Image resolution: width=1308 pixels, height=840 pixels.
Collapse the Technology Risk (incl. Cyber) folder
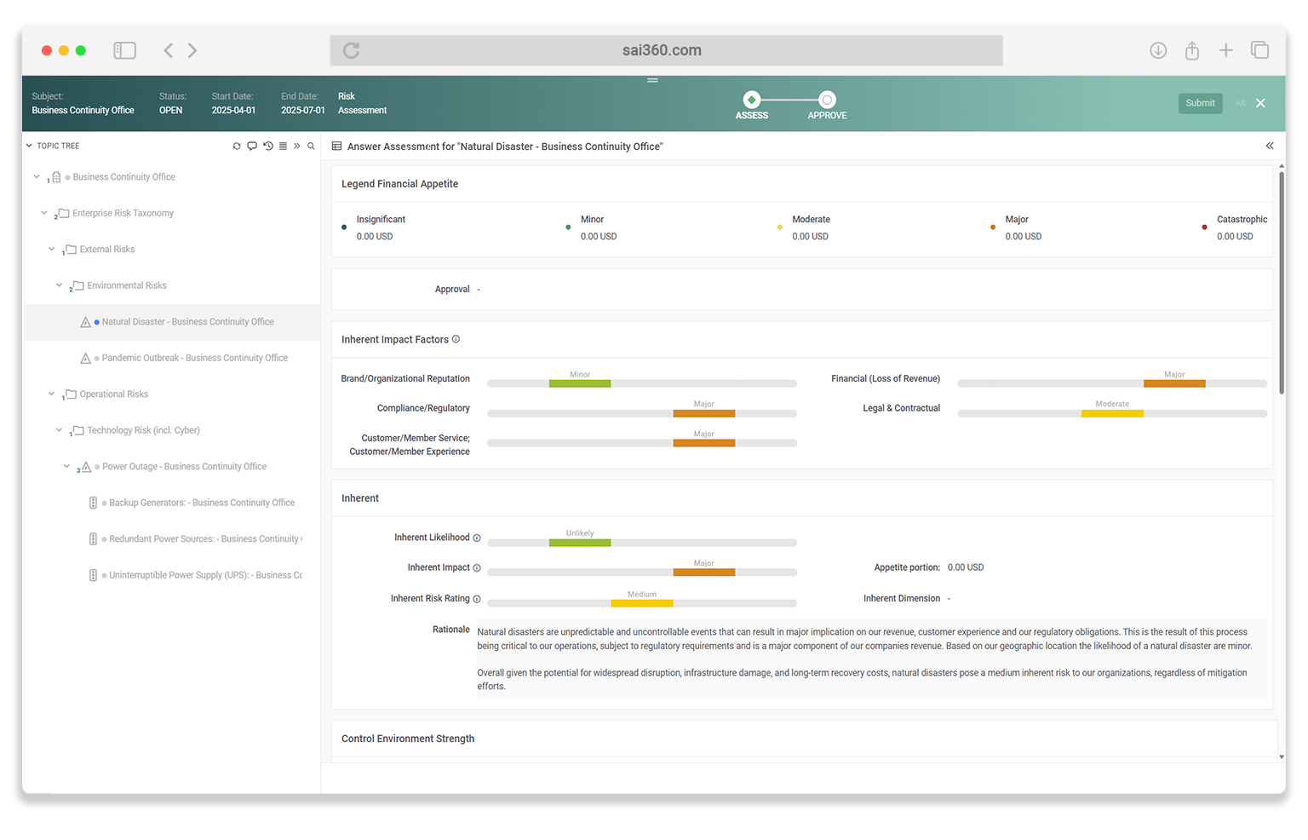click(59, 430)
